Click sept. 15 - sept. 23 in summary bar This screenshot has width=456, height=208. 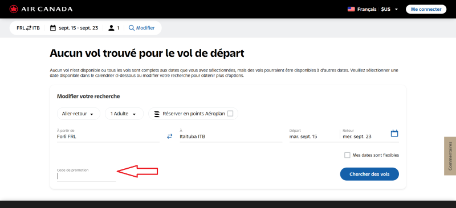click(78, 28)
